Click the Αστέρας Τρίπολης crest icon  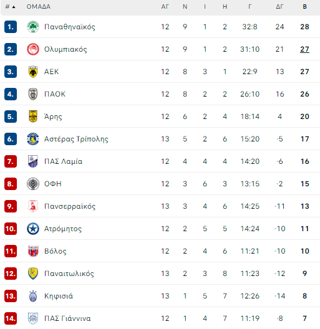[x=33, y=139]
